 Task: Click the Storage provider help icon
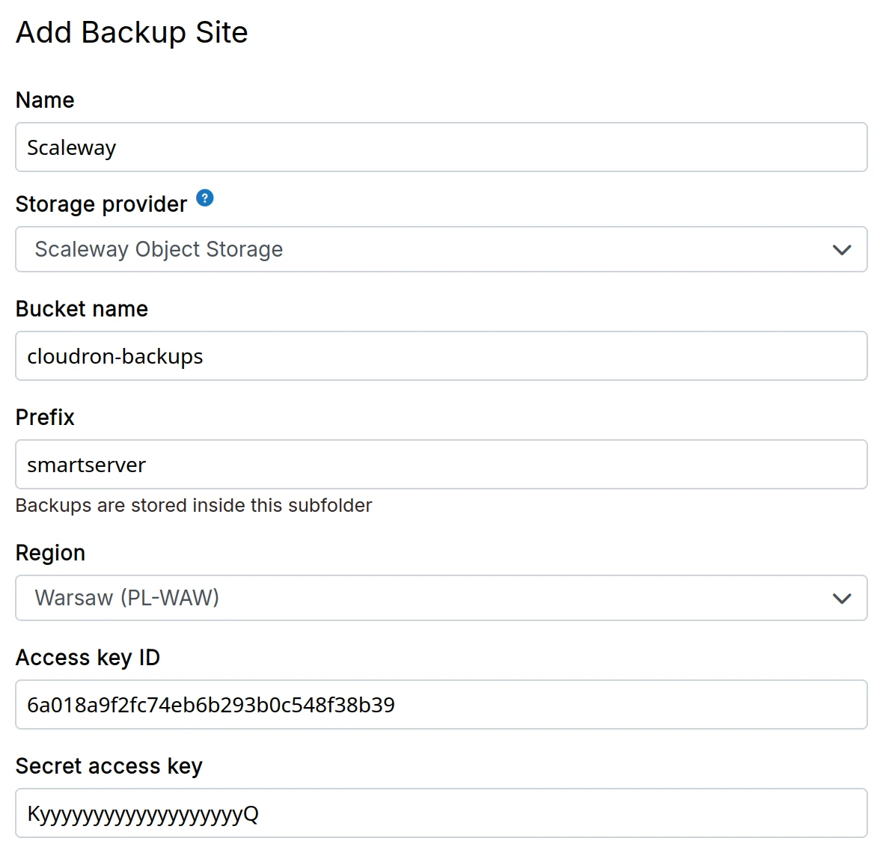(x=205, y=198)
